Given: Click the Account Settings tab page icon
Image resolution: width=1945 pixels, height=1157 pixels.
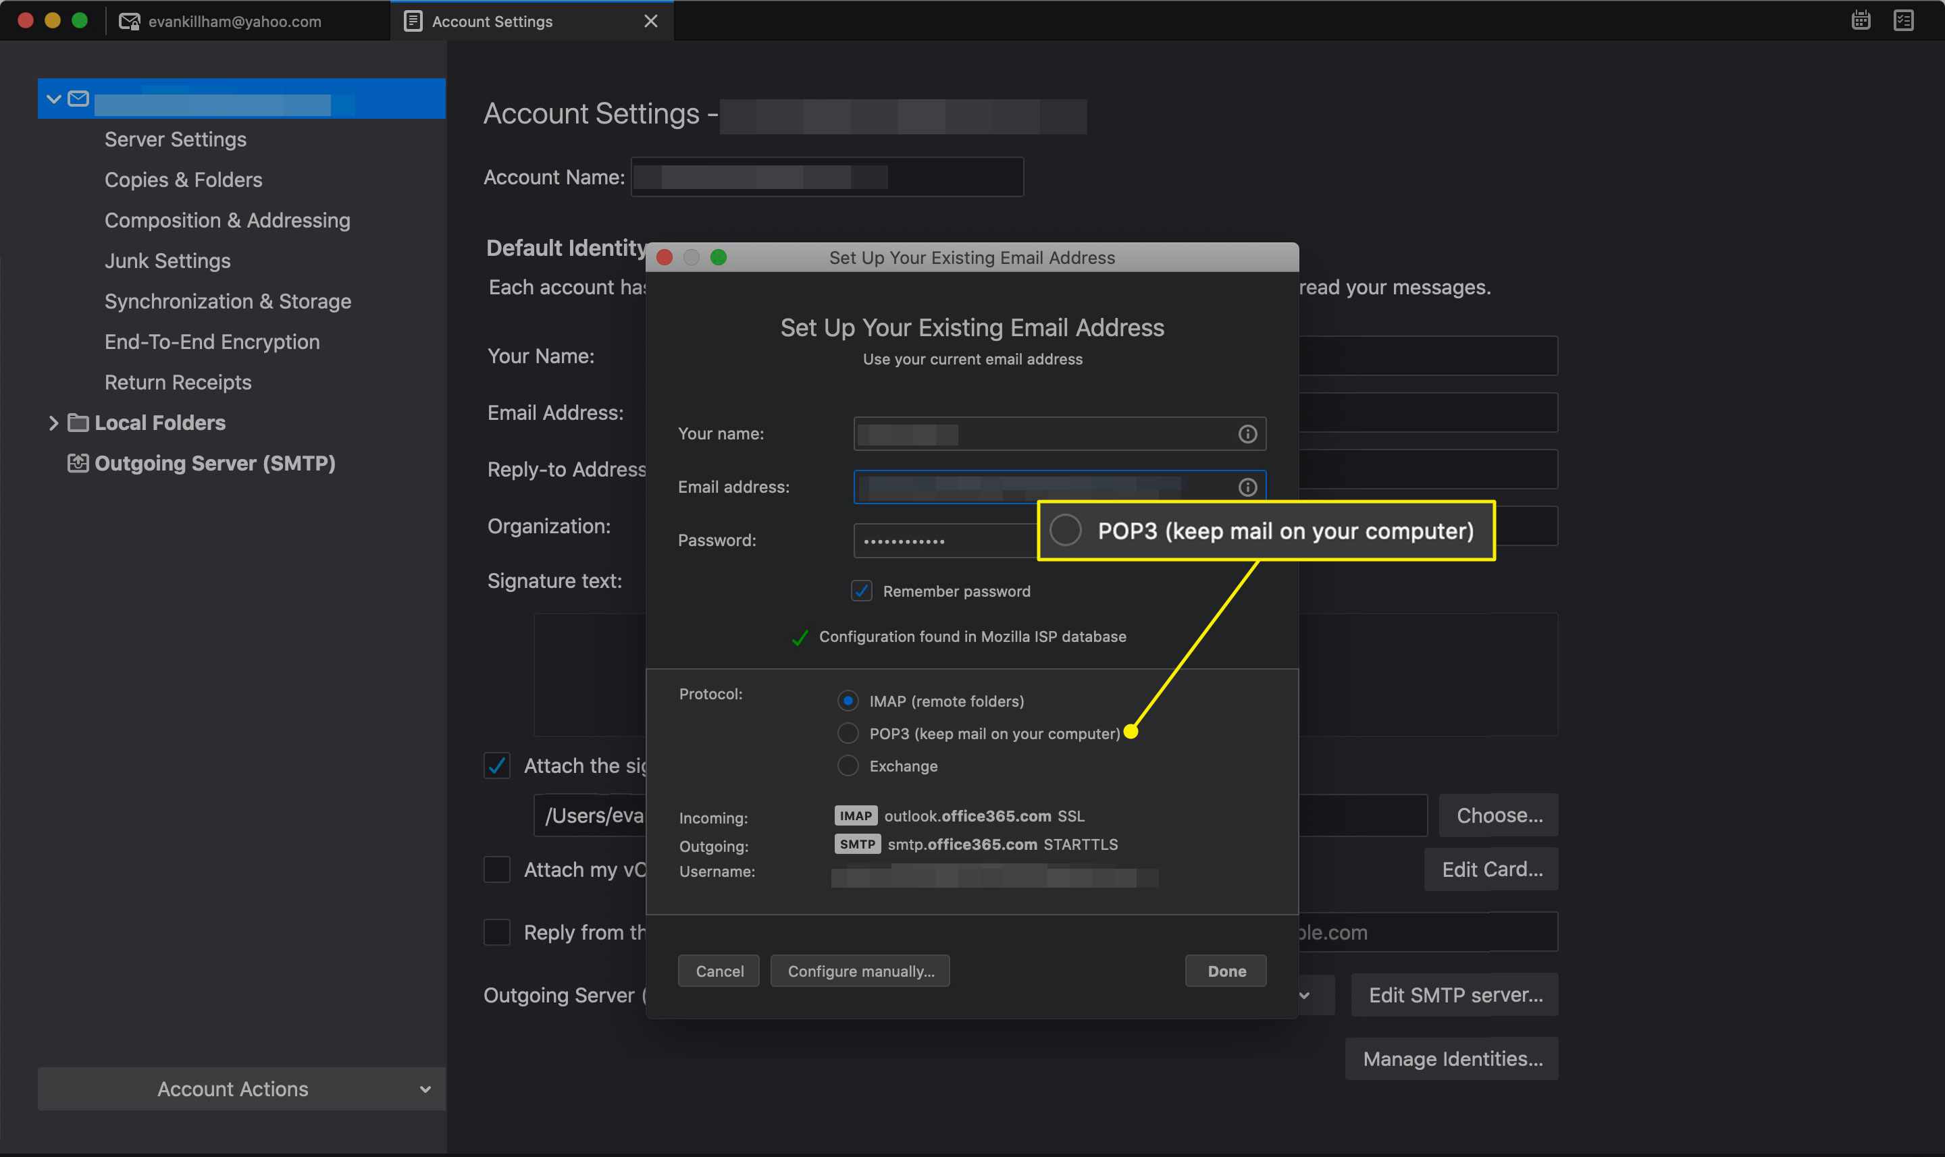Looking at the screenshot, I should (413, 21).
